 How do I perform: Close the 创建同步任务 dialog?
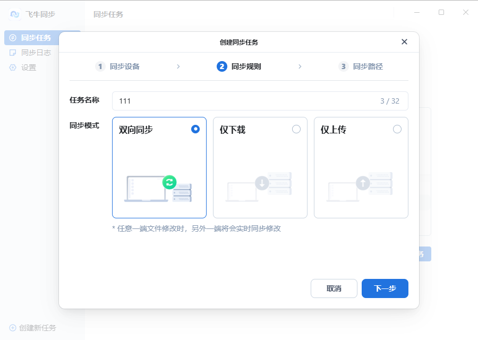tap(404, 42)
